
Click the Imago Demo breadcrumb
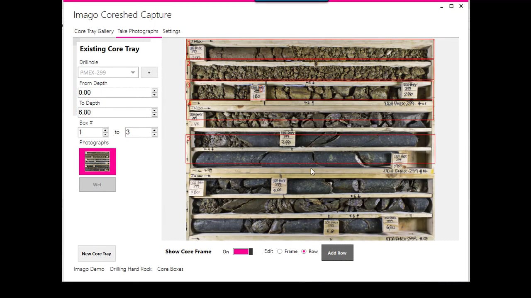click(89, 269)
